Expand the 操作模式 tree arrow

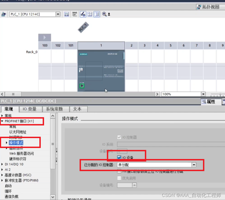(7, 143)
